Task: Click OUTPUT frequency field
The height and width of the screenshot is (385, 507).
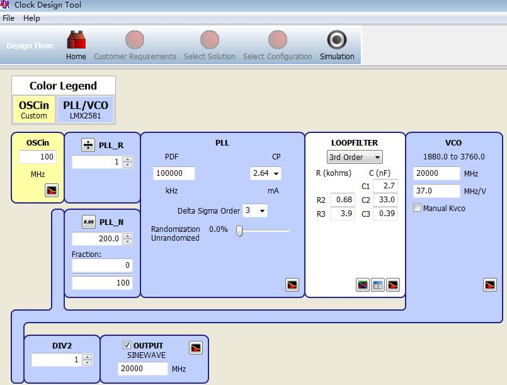Action: pos(142,369)
